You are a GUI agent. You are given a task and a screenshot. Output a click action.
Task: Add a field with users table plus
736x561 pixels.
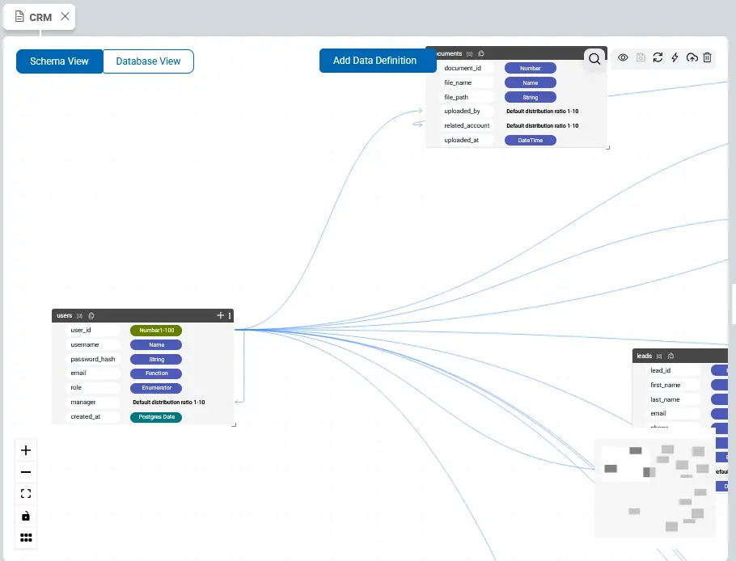pos(220,315)
